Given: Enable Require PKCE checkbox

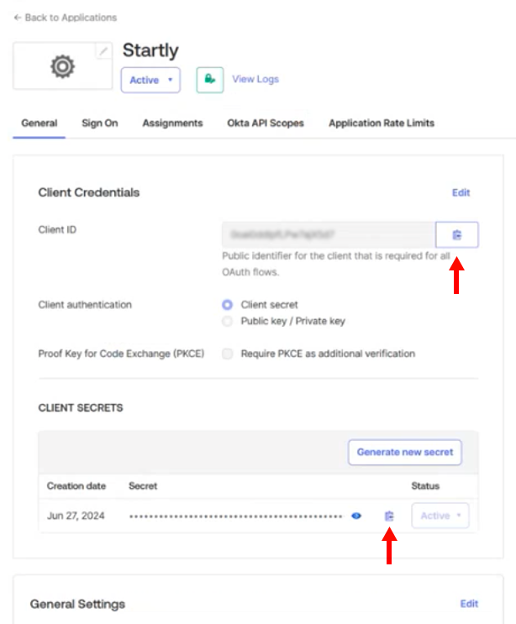Looking at the screenshot, I should [228, 354].
